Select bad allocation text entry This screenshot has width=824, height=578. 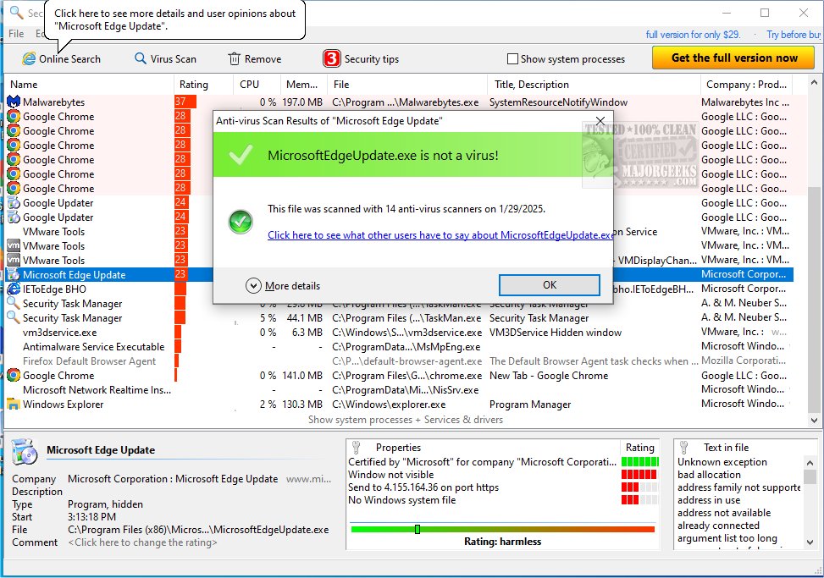coord(709,475)
